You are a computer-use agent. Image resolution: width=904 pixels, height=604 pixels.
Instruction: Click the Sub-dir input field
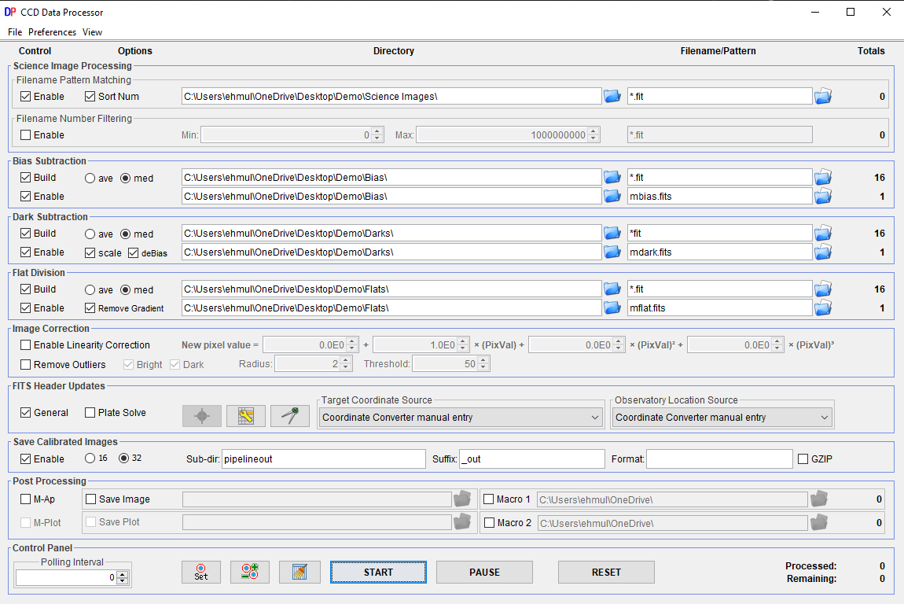(323, 459)
